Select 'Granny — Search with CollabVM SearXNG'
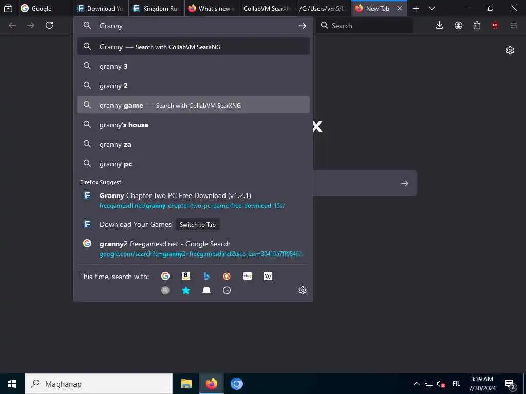The width and height of the screenshot is (526, 394). tap(193, 47)
